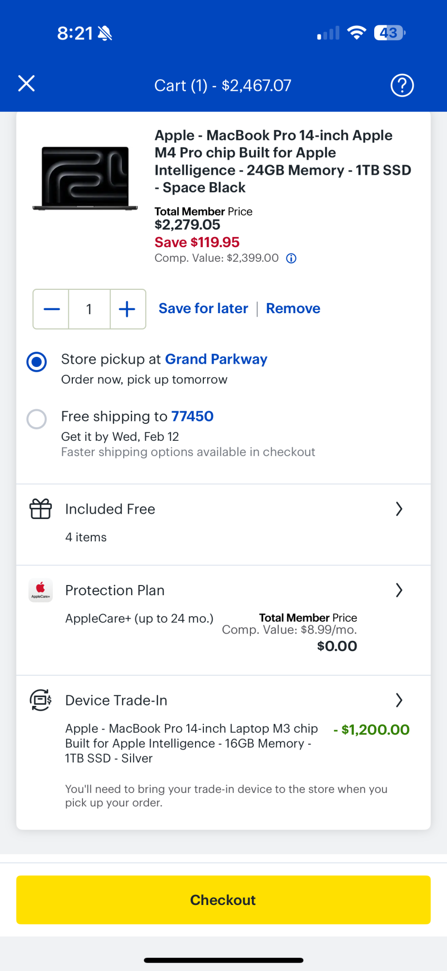Viewport: 447px width, 971px height.
Task: Expand the Protection Plan chevron
Action: (x=399, y=590)
